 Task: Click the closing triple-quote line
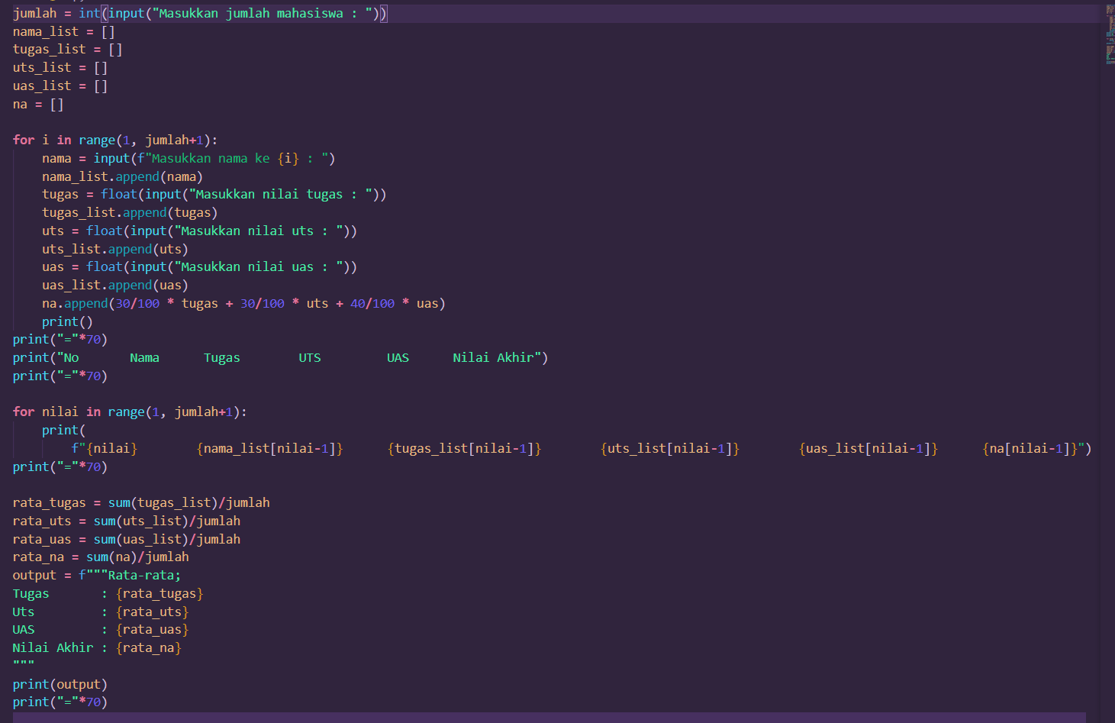pos(24,665)
